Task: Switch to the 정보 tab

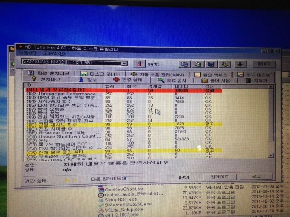Action: [x=87, y=80]
